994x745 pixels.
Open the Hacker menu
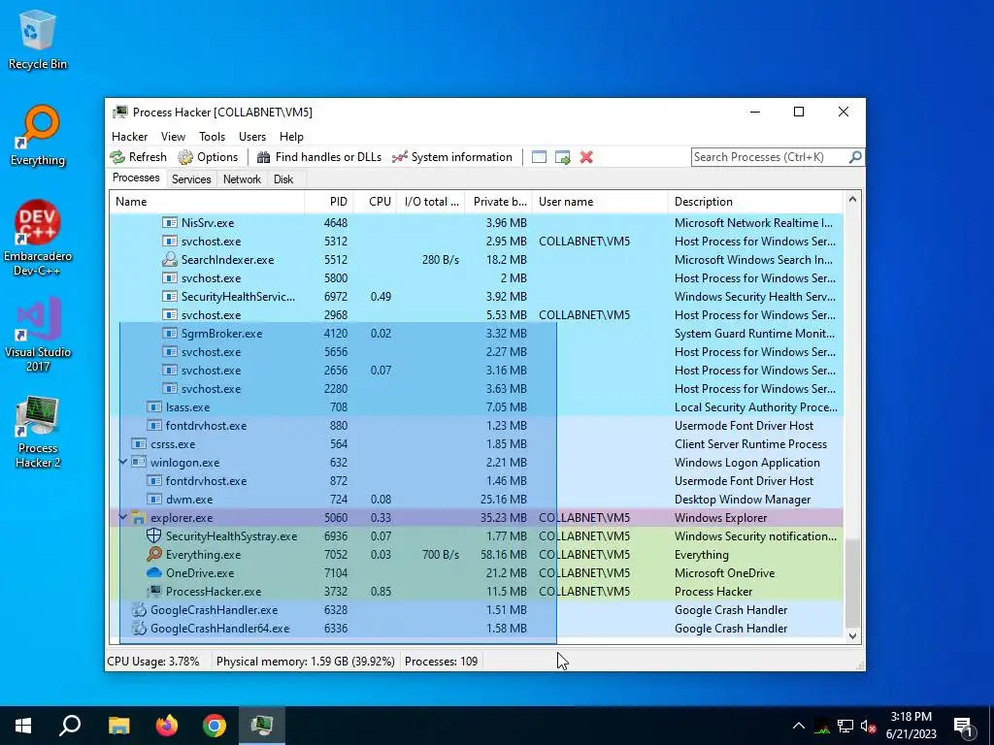coord(129,137)
